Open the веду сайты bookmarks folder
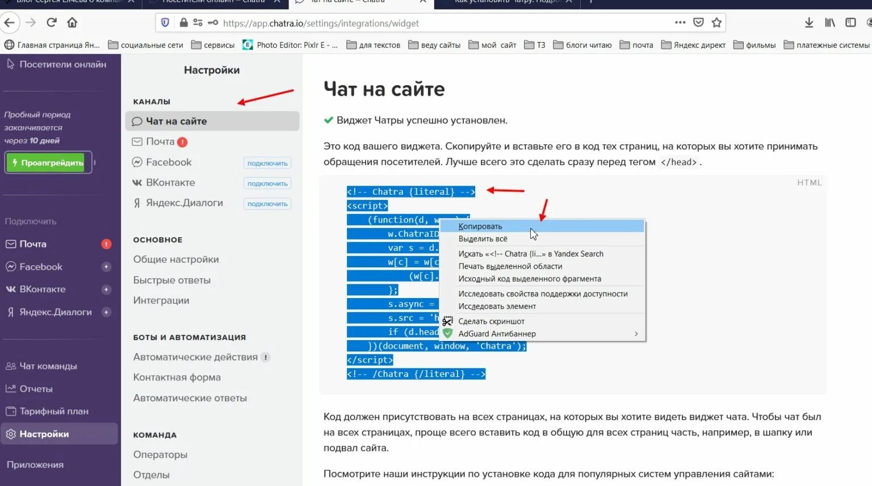872x486 pixels. pos(434,45)
